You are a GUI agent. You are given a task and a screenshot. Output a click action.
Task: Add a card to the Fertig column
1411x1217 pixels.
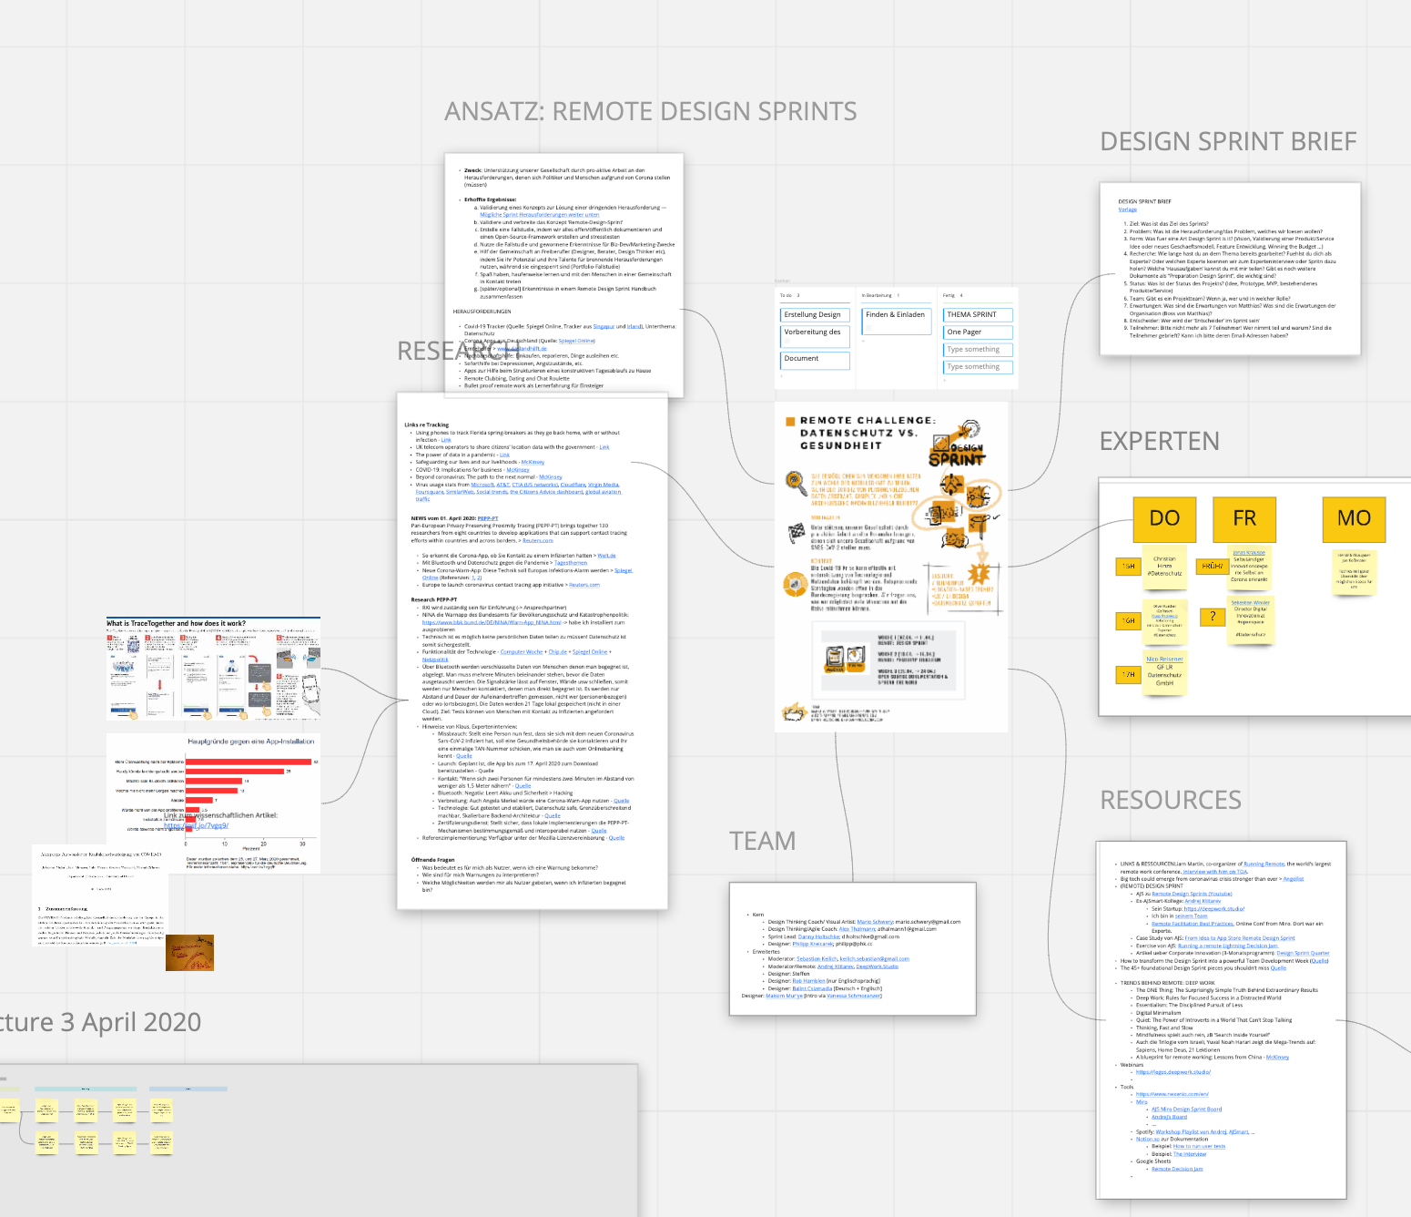(x=944, y=381)
